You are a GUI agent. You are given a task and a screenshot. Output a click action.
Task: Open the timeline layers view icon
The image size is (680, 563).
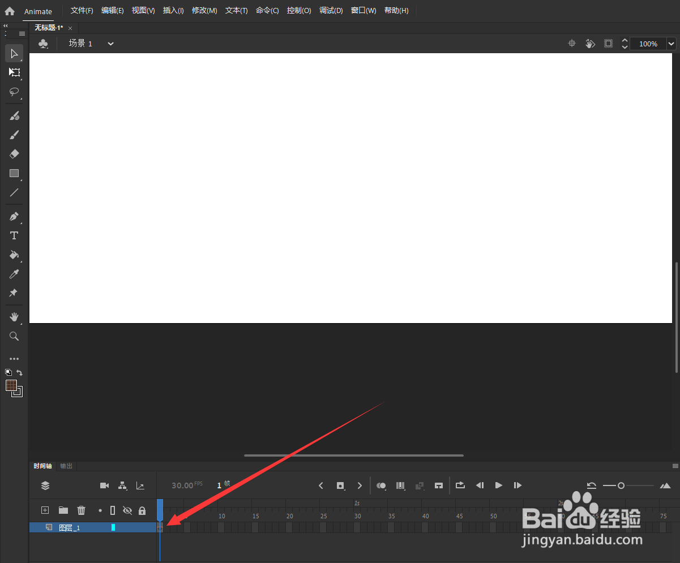tap(45, 485)
